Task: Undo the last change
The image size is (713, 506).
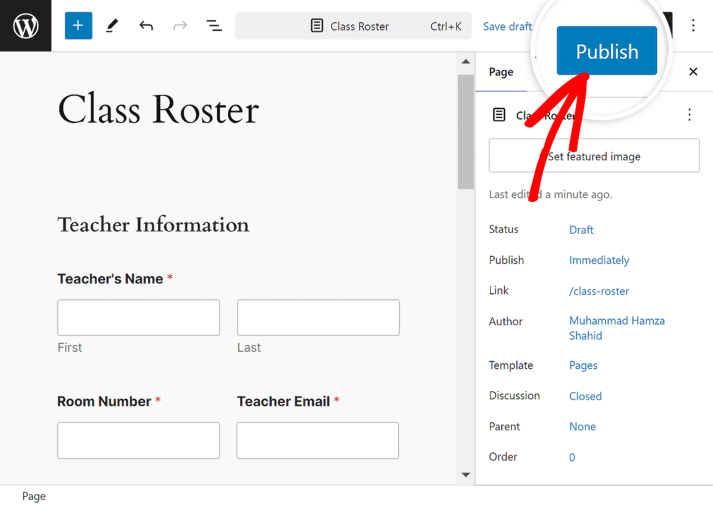Action: (146, 25)
